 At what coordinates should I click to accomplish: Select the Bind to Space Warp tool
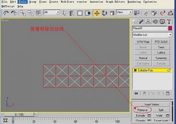coord(38,13)
